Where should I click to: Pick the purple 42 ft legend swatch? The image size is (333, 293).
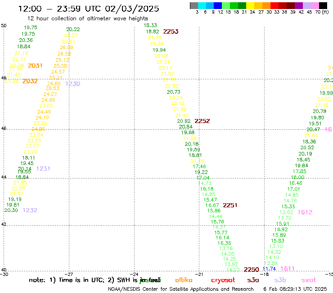(299, 5)
